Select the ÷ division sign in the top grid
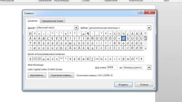 30,48
